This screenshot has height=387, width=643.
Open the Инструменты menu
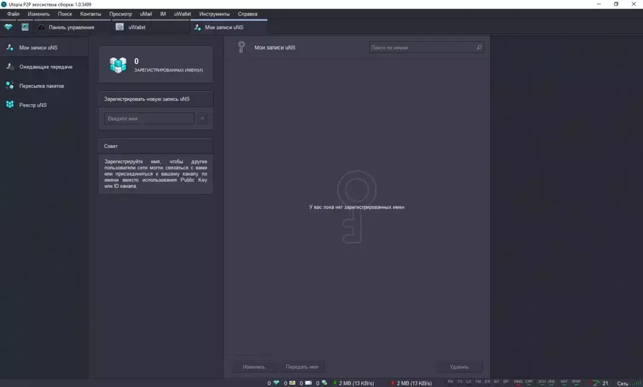pos(215,14)
